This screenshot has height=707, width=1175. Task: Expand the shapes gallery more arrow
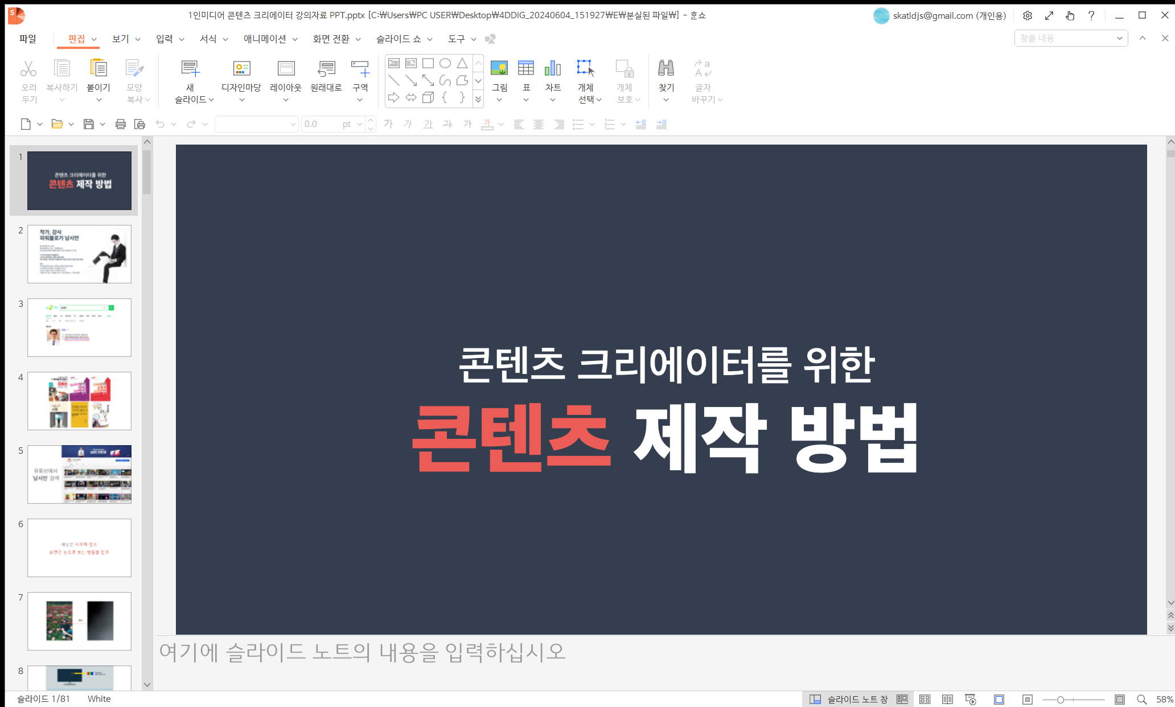[x=478, y=100]
